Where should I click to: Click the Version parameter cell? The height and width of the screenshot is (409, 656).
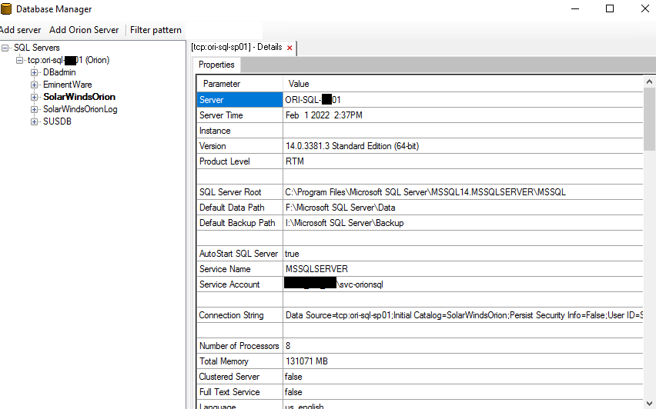pos(239,146)
